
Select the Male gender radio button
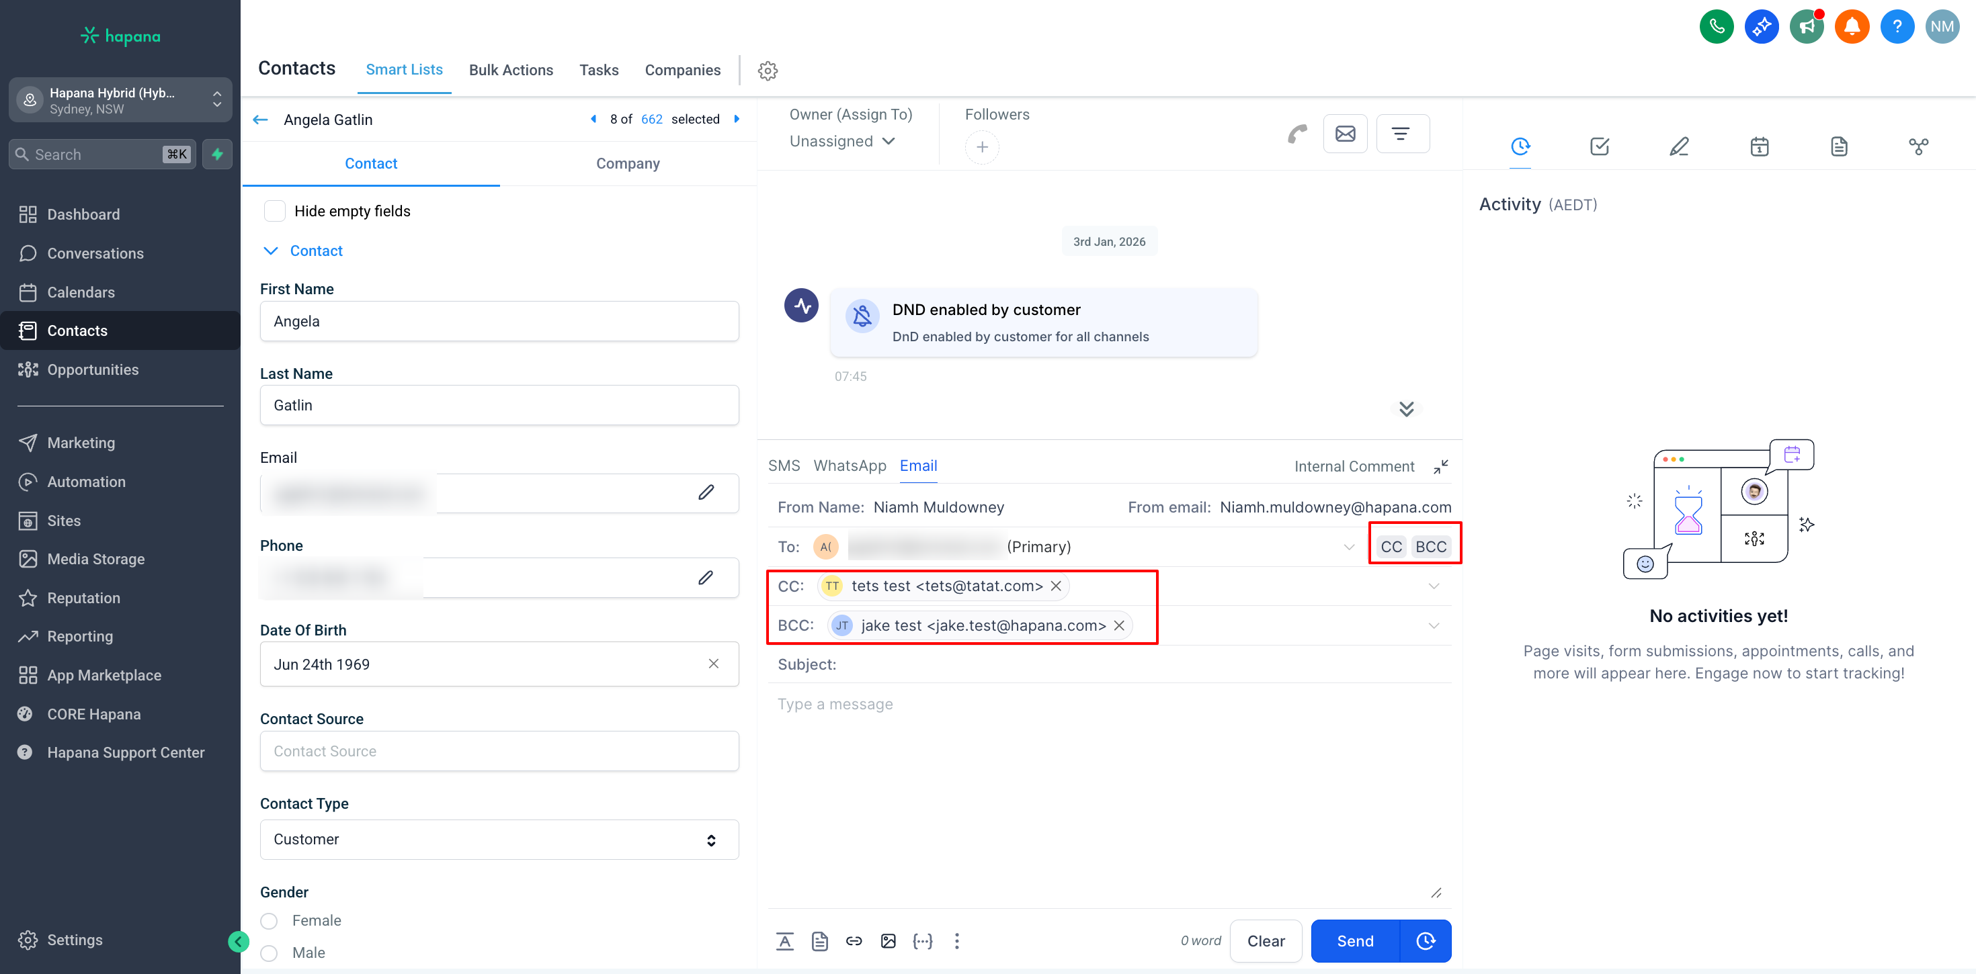click(270, 953)
